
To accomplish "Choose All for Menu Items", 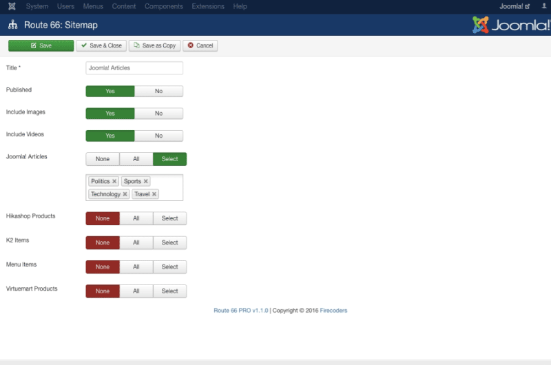I will tap(136, 267).
